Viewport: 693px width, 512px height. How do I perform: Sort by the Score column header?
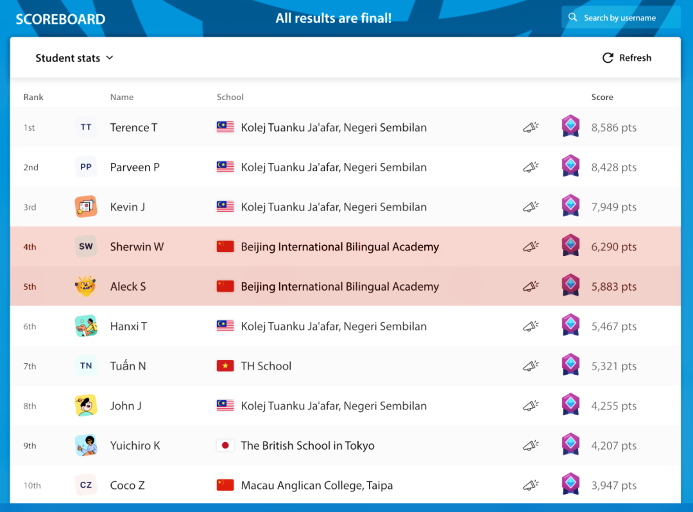pos(602,97)
